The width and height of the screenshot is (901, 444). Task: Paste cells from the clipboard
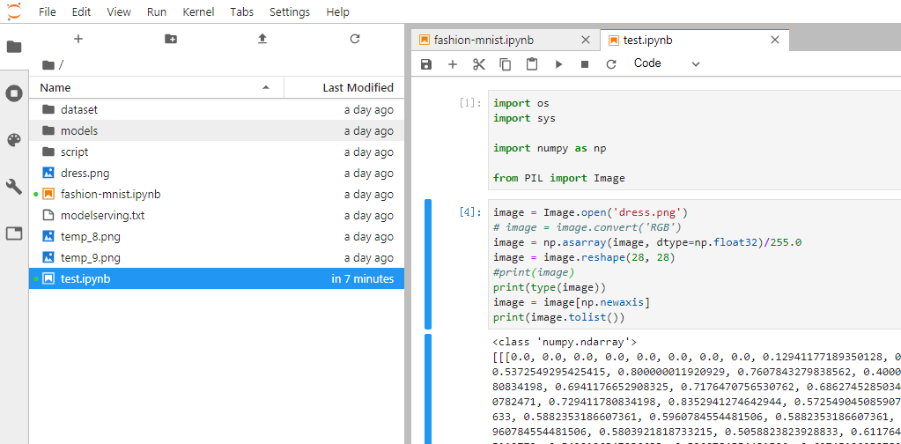pyautogui.click(x=532, y=63)
